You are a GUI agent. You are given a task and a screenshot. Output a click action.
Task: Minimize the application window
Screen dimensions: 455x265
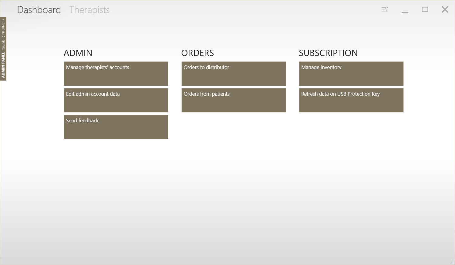click(x=405, y=12)
